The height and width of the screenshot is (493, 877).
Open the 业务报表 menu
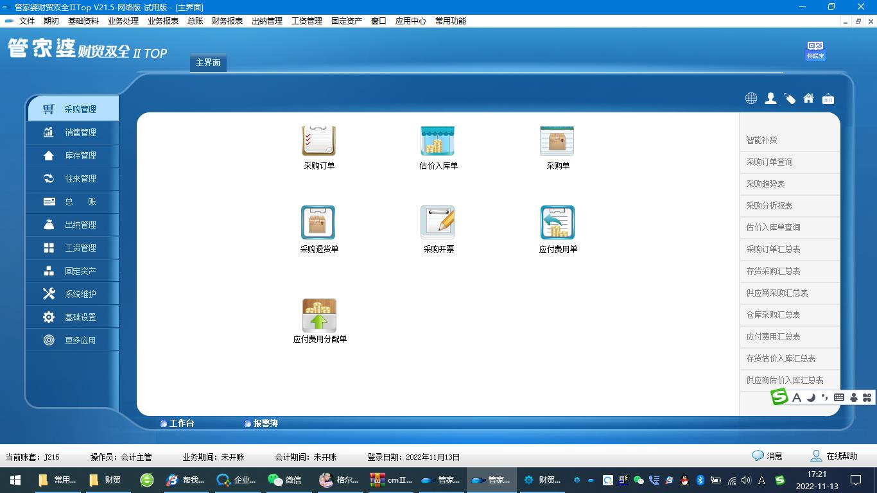163,21
